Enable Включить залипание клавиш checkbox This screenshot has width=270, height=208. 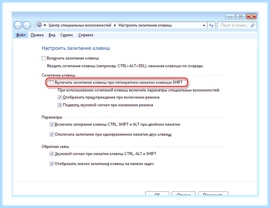click(x=44, y=58)
